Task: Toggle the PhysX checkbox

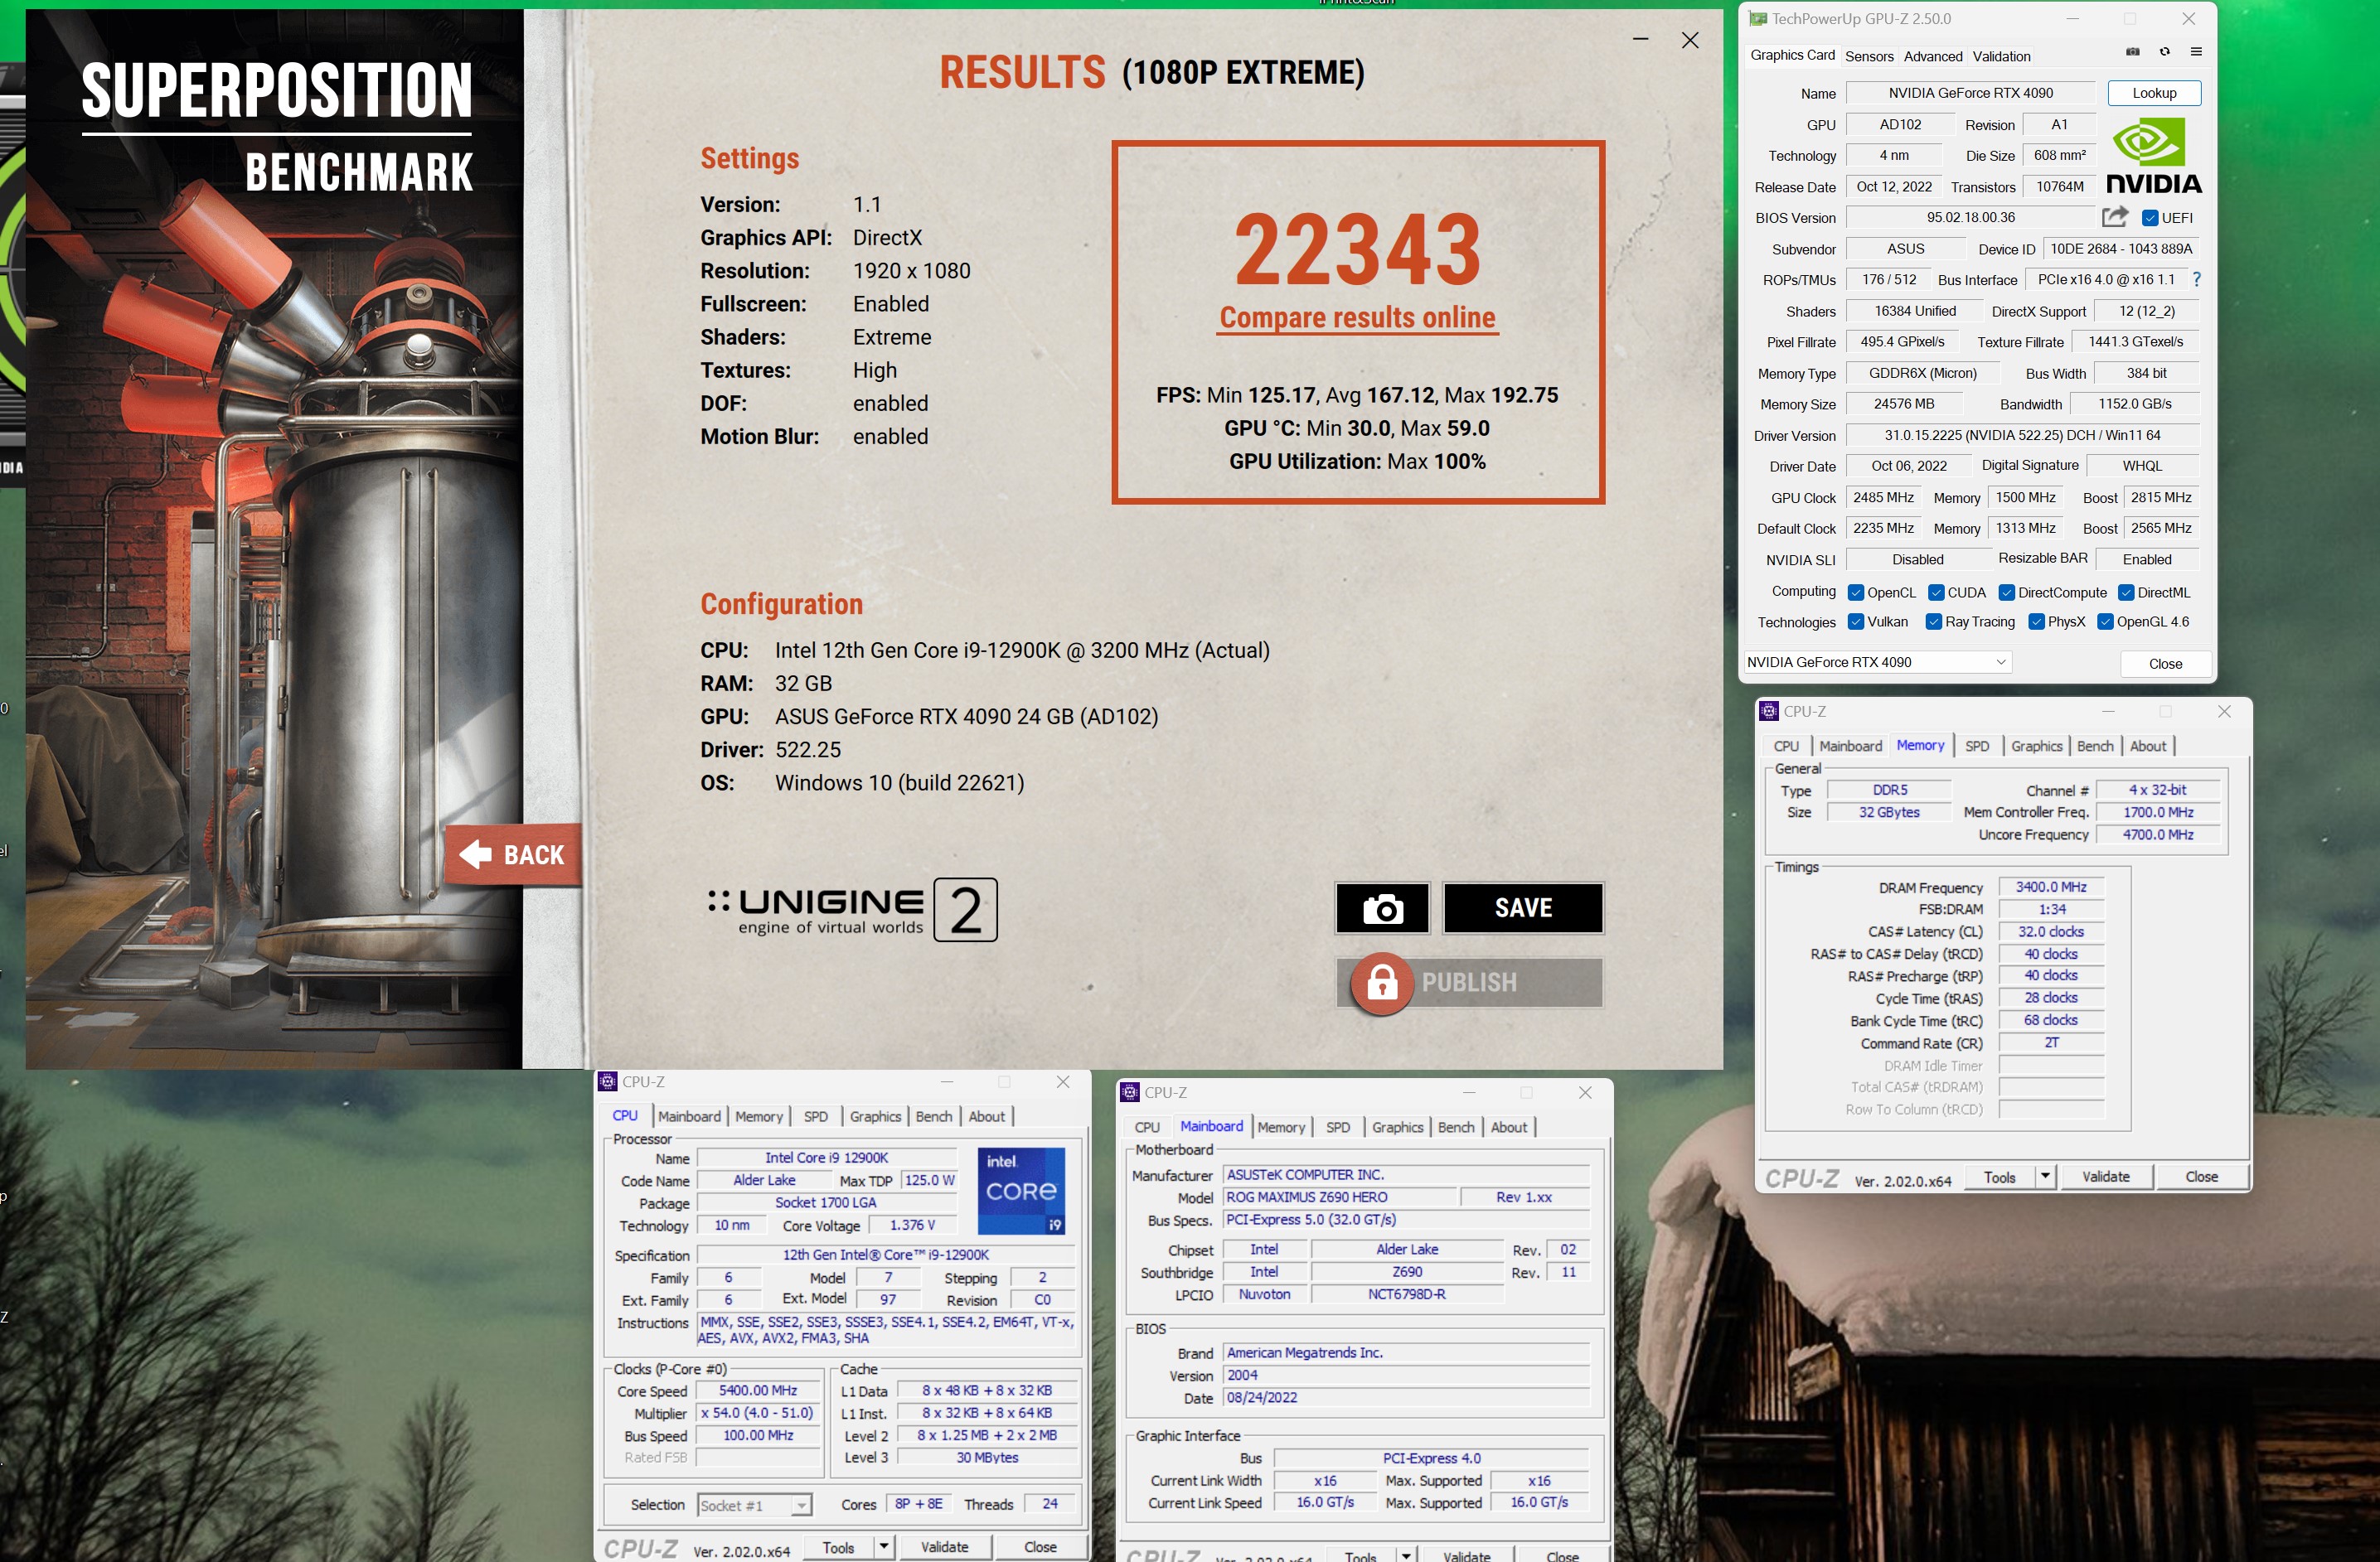Action: 2036,621
